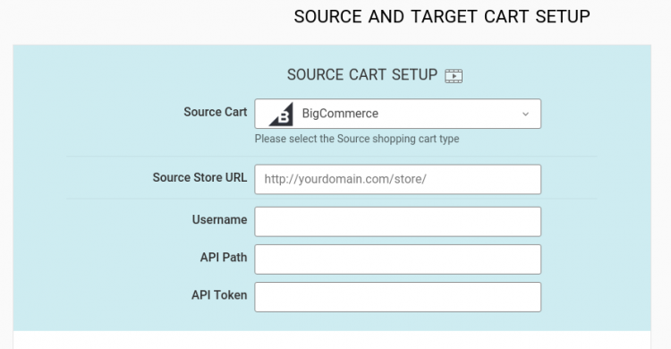Select the API Path input field
671x349 pixels.
tap(397, 260)
